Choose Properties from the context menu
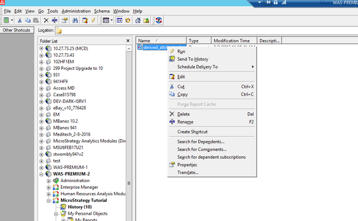358x221 pixels. [x=212, y=165]
